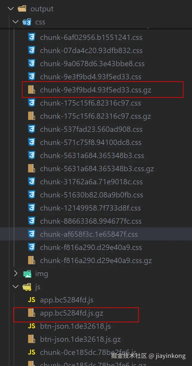Viewport: 192px width, 366px height.
Task: Collapse the css folder chevron
Action: pos(15,22)
